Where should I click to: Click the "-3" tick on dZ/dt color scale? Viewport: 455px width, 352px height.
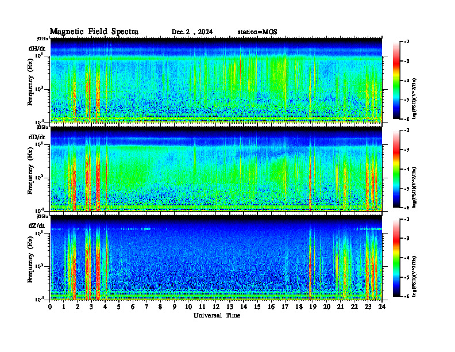coord(407,239)
